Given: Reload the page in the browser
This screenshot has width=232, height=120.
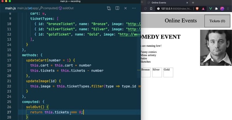Looking at the screenshot, I should coord(145,9).
